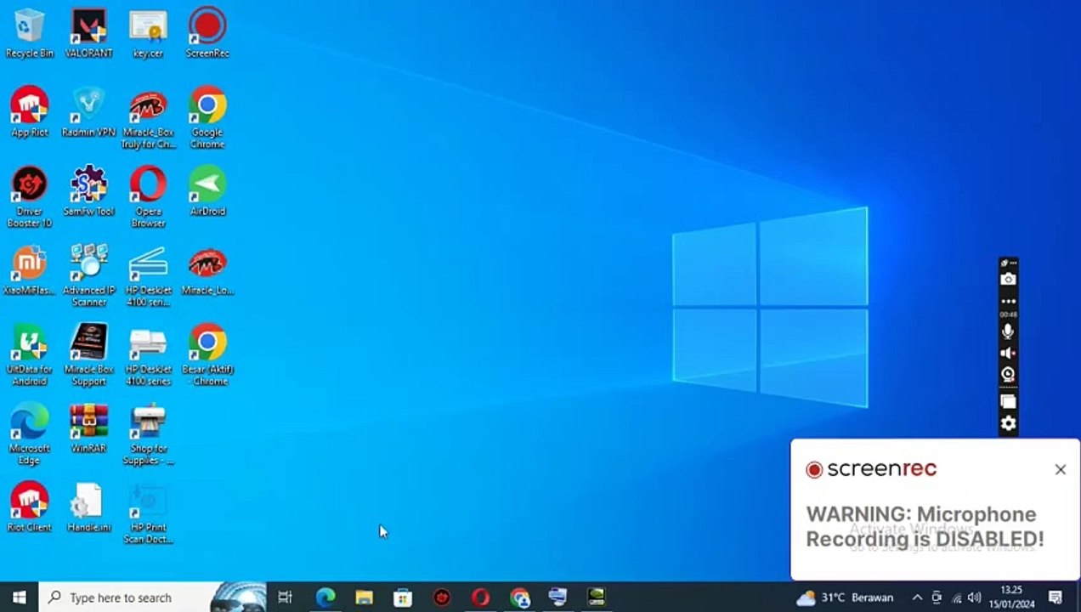This screenshot has width=1081, height=612.
Task: Select the XiaoMiFlash desktop icon
Action: point(29,270)
